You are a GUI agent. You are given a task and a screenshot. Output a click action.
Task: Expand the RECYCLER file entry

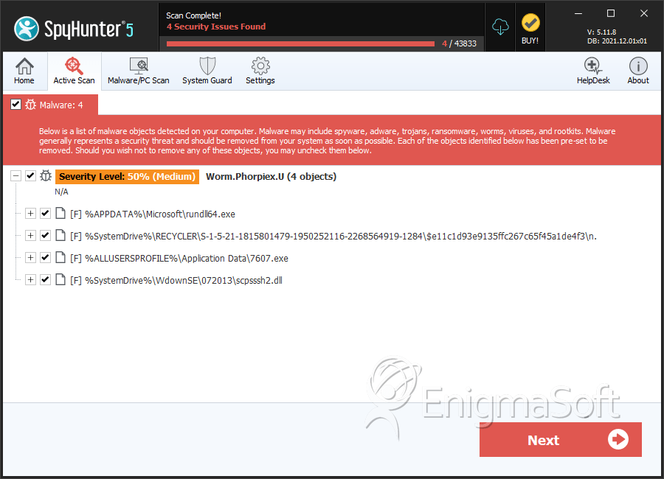[30, 235]
